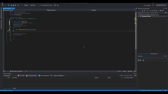Click the Project column header in Error List
Image resolution: width=168 pixels, height=94 pixels.
point(96,78)
